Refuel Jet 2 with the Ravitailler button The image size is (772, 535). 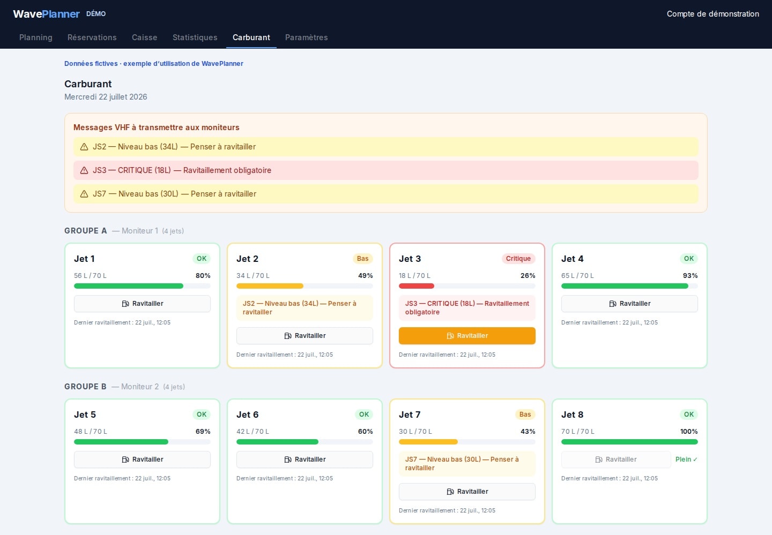coord(305,336)
